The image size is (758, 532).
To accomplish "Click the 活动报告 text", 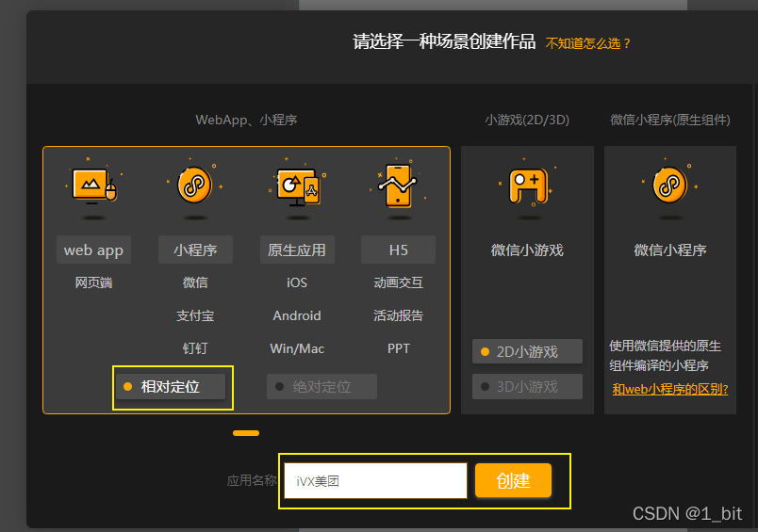I will tap(399, 315).
